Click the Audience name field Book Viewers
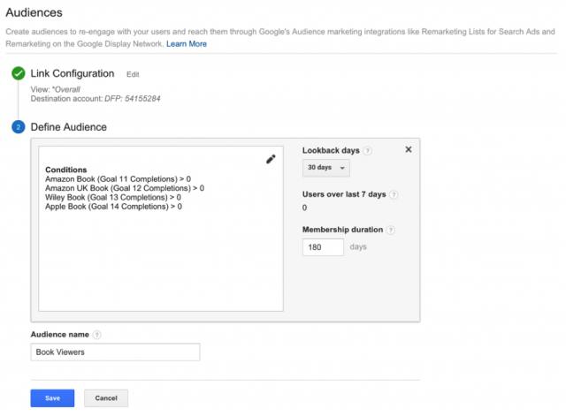Screen dimensions: 566x416 (x=115, y=352)
